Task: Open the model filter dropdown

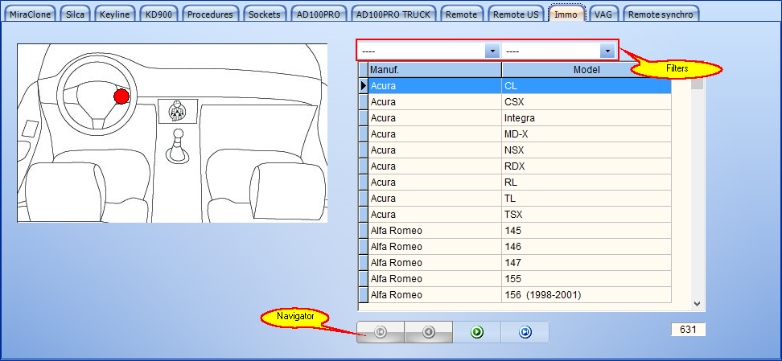Action: (x=607, y=51)
